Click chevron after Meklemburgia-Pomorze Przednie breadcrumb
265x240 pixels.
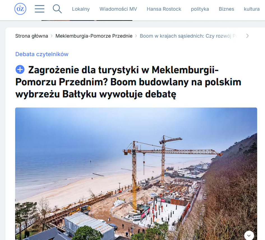pyautogui.click(x=136, y=36)
